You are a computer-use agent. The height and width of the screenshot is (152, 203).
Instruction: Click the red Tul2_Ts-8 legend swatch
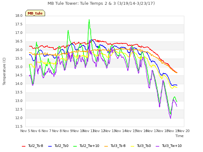point(24,146)
